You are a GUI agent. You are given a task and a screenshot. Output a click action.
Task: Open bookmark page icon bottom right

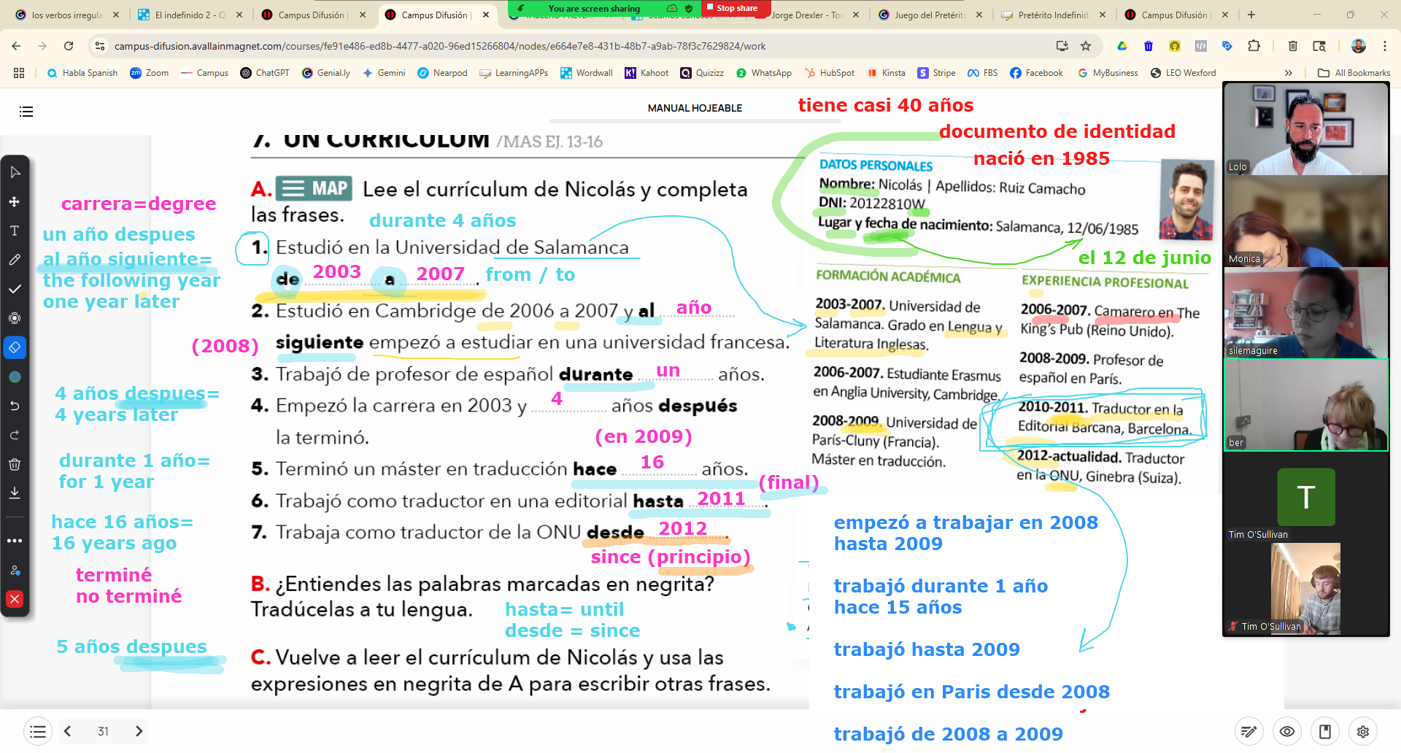tap(1325, 731)
